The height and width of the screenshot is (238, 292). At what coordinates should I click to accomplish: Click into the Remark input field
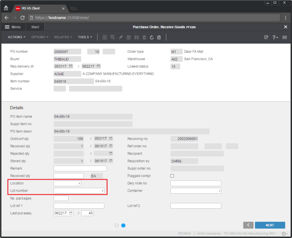click(x=80, y=169)
